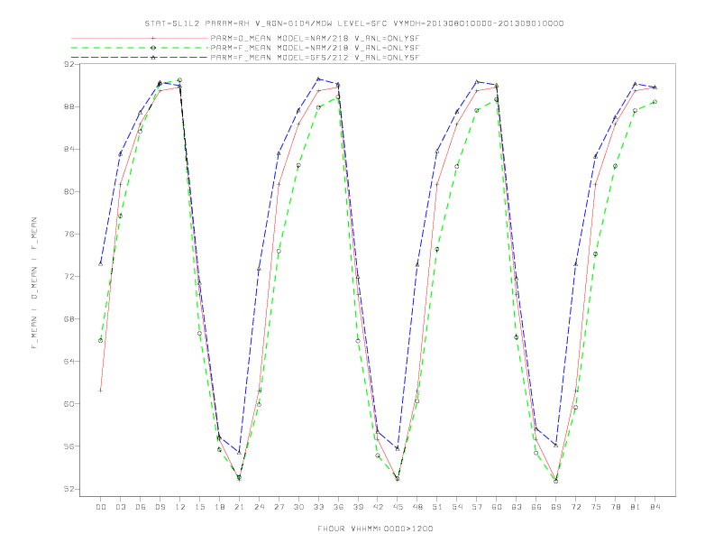Image resolution: width=714 pixels, height=552 pixels.
Task: Click y-axis tick label 52
Action: tap(69, 489)
